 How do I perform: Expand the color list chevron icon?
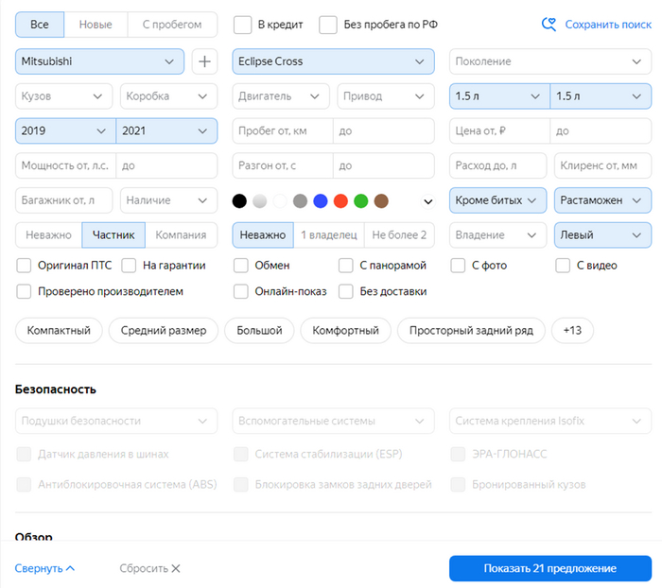click(x=427, y=201)
